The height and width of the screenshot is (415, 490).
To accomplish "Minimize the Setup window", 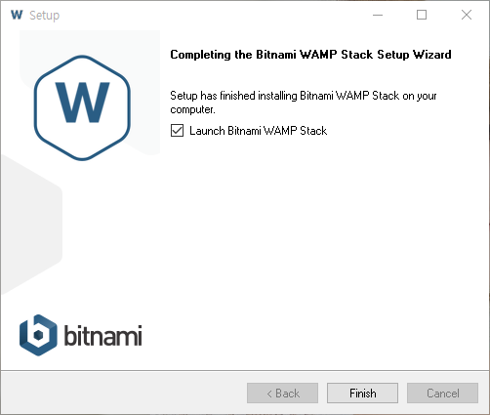I will click(x=378, y=15).
